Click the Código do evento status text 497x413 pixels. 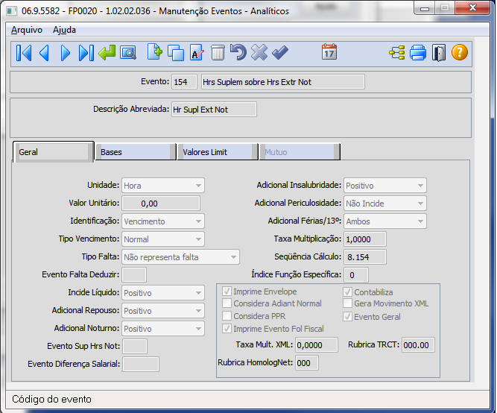click(x=51, y=399)
